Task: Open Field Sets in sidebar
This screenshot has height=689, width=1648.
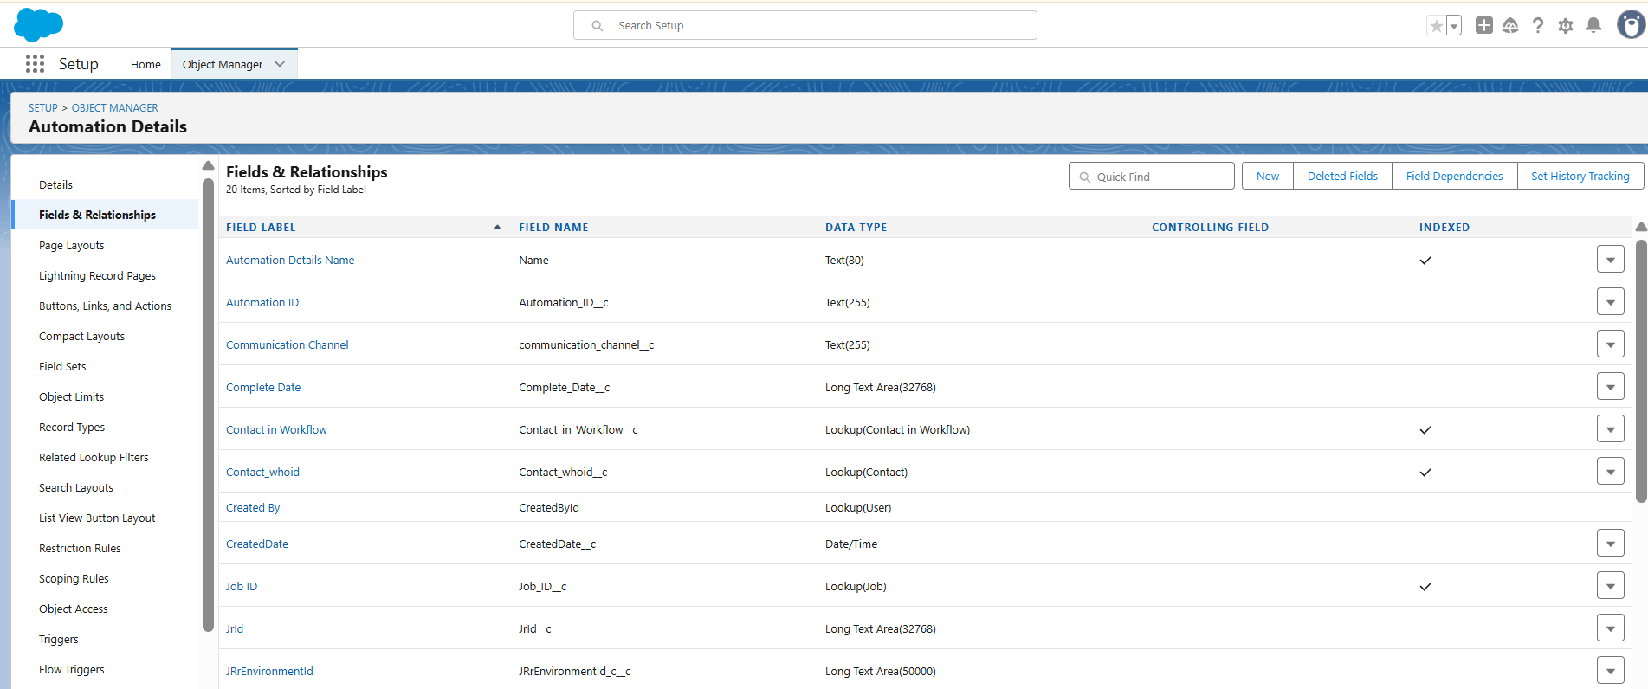Action: click(62, 366)
